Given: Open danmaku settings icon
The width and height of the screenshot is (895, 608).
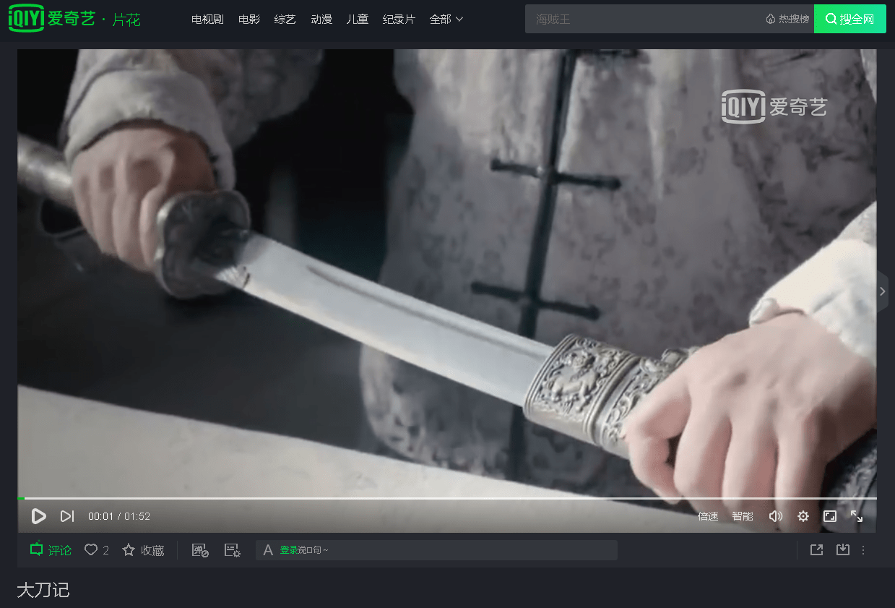Looking at the screenshot, I should (232, 550).
